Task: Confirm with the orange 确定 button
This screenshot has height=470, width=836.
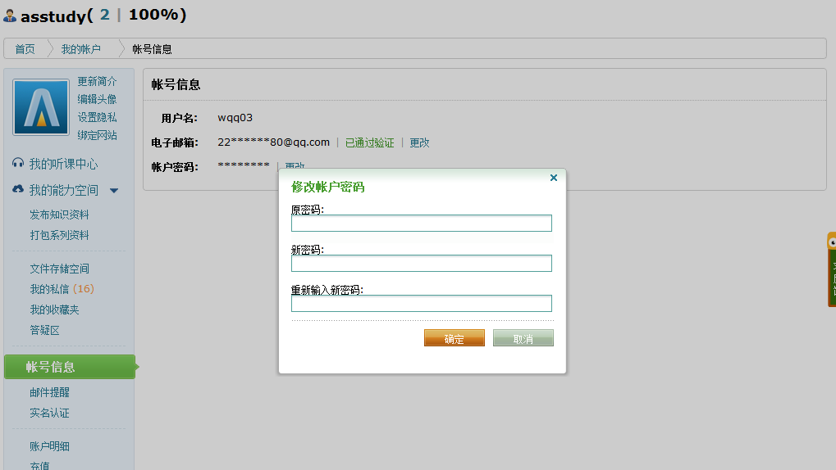Action: point(455,338)
